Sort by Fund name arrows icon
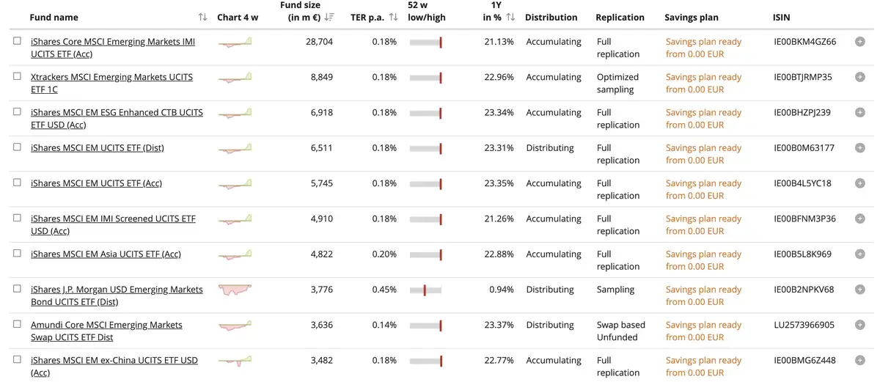The height and width of the screenshot is (382, 880). pyautogui.click(x=203, y=18)
